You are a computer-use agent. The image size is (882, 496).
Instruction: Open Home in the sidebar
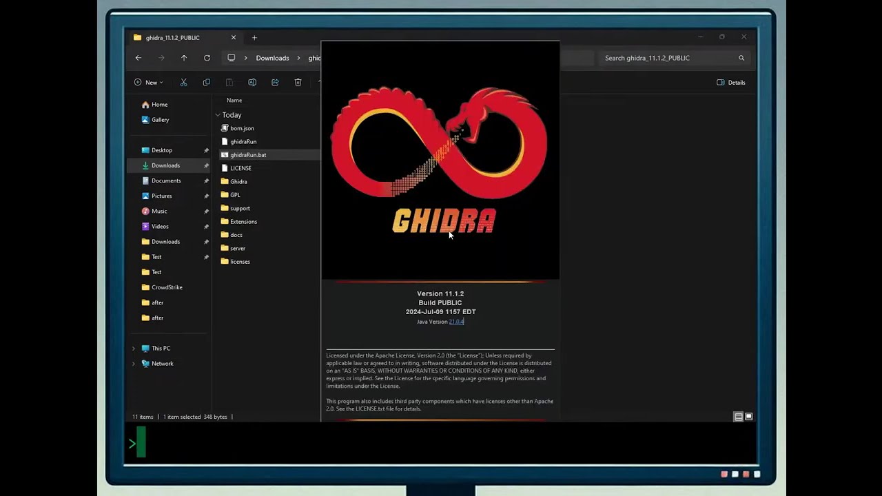coord(154,105)
